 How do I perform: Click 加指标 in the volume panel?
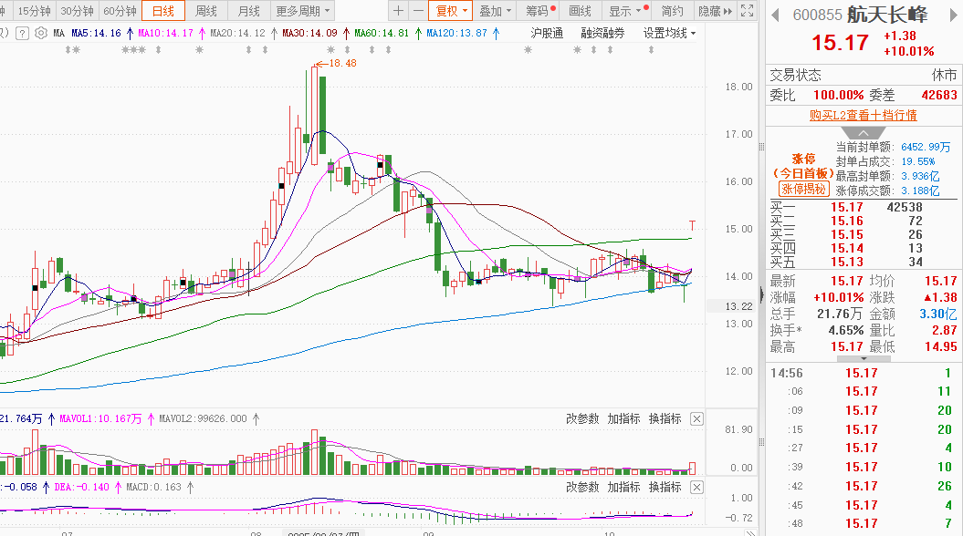[x=623, y=419]
